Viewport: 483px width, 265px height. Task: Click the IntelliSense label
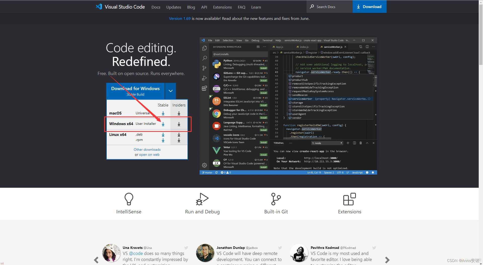coord(129,212)
